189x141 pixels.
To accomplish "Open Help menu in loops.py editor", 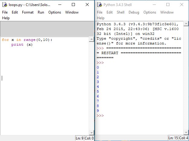I will click(6, 18).
